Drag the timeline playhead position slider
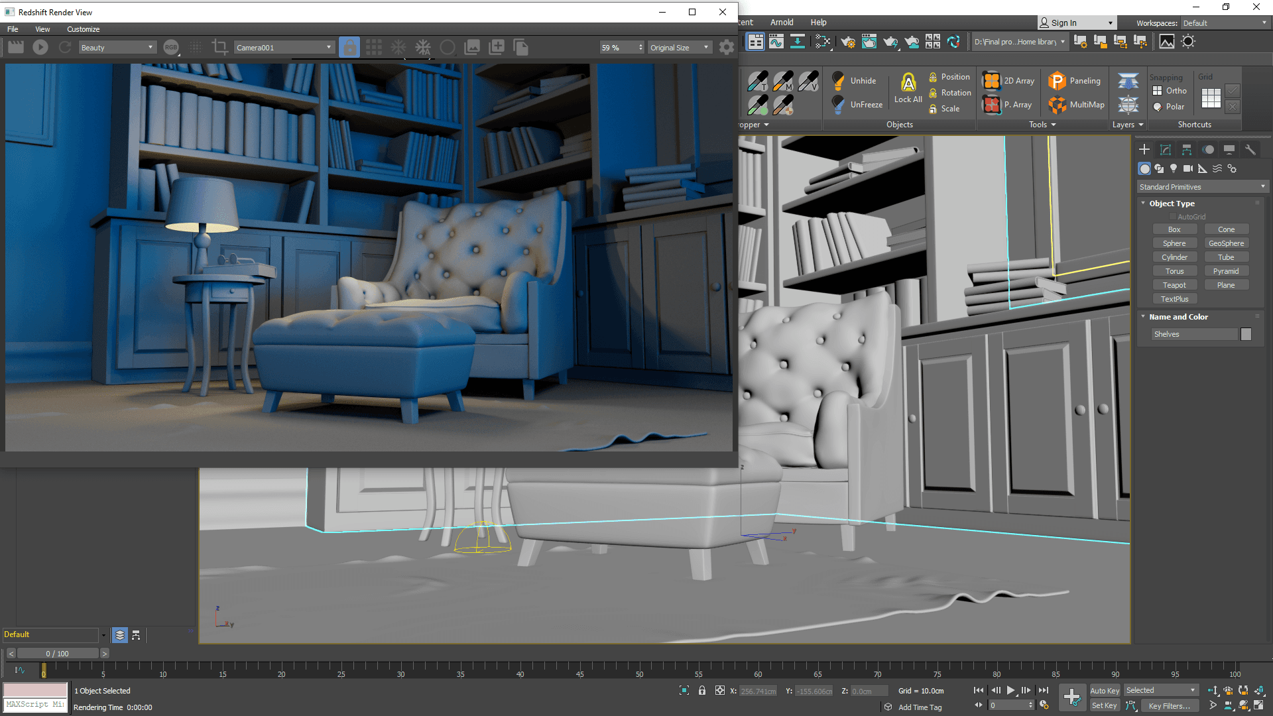 tap(44, 670)
